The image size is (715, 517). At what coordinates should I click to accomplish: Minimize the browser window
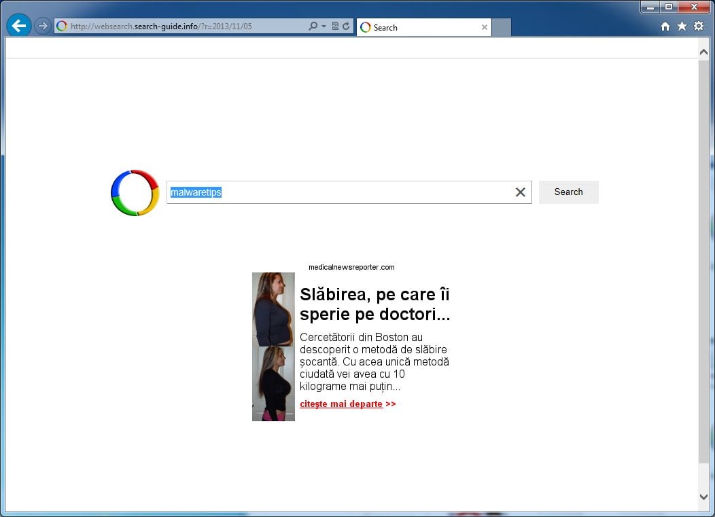click(x=650, y=7)
